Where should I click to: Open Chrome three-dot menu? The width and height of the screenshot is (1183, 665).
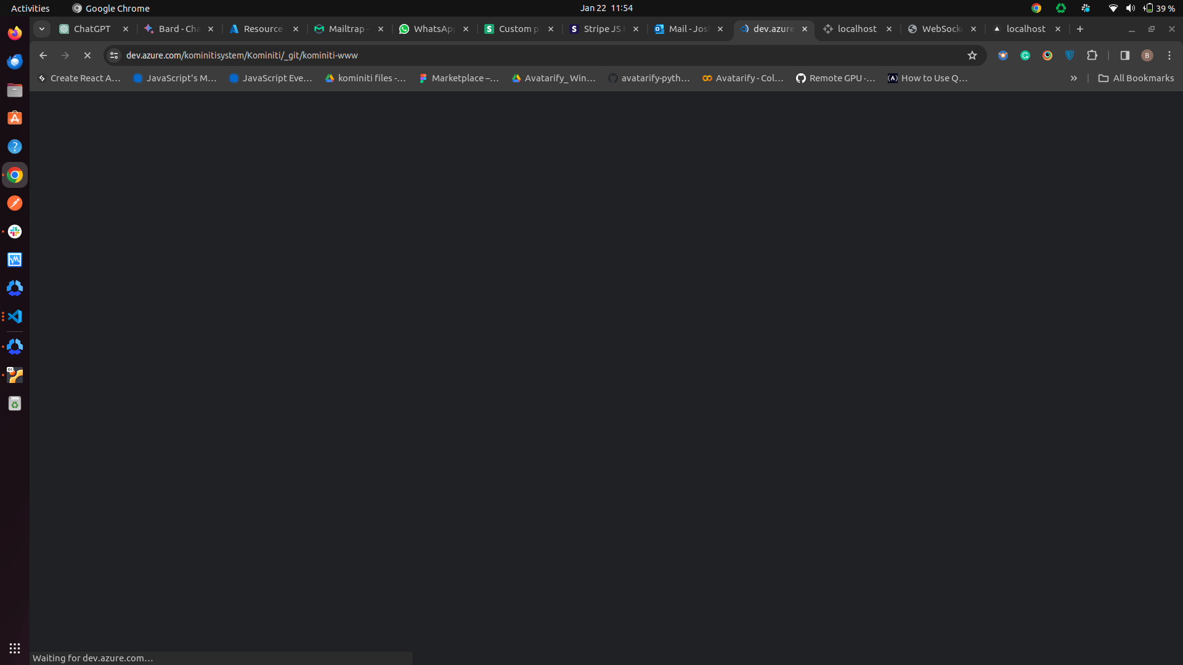point(1169,55)
